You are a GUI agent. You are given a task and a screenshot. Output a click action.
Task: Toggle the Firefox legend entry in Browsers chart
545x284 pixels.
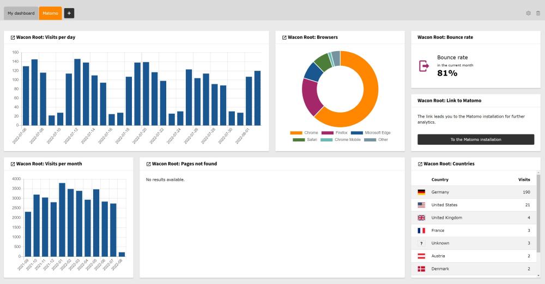335,133
